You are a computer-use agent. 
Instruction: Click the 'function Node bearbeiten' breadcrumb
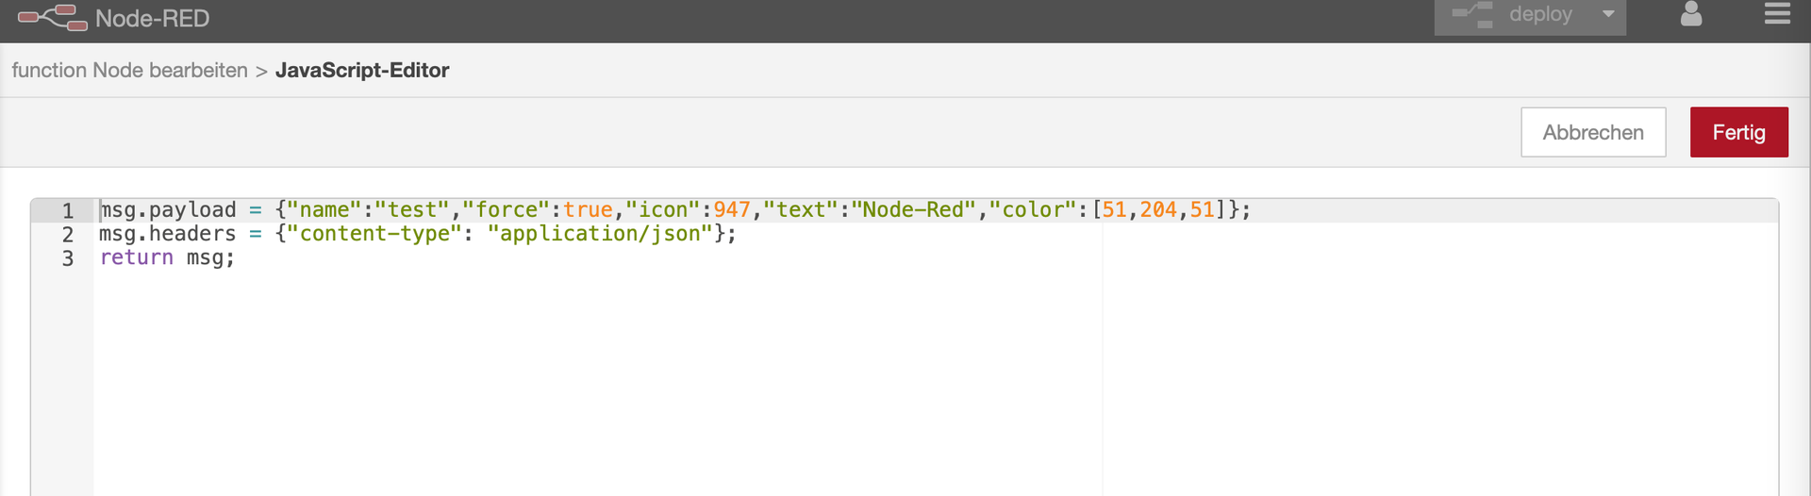point(129,71)
